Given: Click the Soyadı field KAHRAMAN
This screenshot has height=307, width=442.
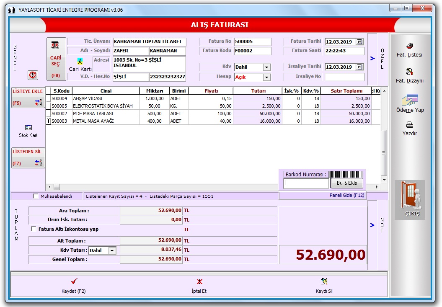Looking at the screenshot, I should (168, 51).
